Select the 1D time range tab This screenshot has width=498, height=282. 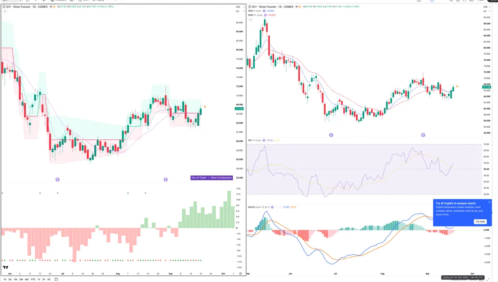(x=5, y=280)
